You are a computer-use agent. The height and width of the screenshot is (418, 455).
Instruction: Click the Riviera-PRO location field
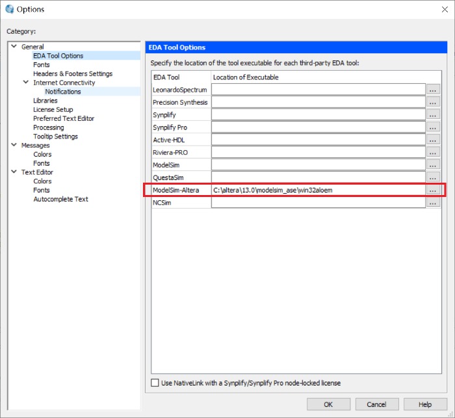tap(318, 152)
